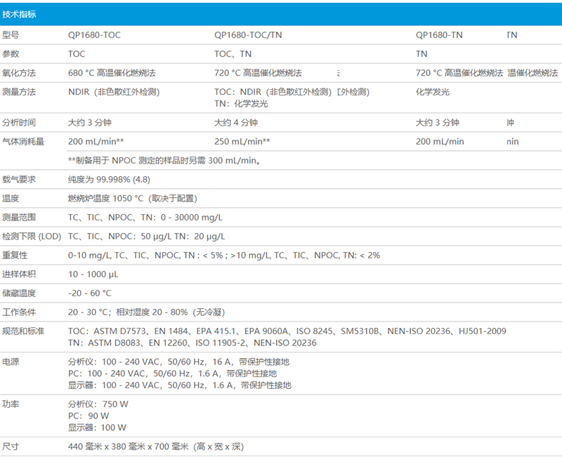Image resolution: width=562 pixels, height=457 pixels.
Task: Select the QP1680-TOC model cell
Action: (x=94, y=35)
